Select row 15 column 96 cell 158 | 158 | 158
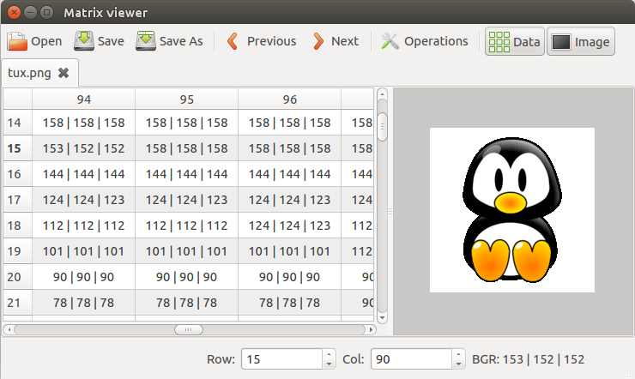Image resolution: width=635 pixels, height=379 pixels. (289, 148)
